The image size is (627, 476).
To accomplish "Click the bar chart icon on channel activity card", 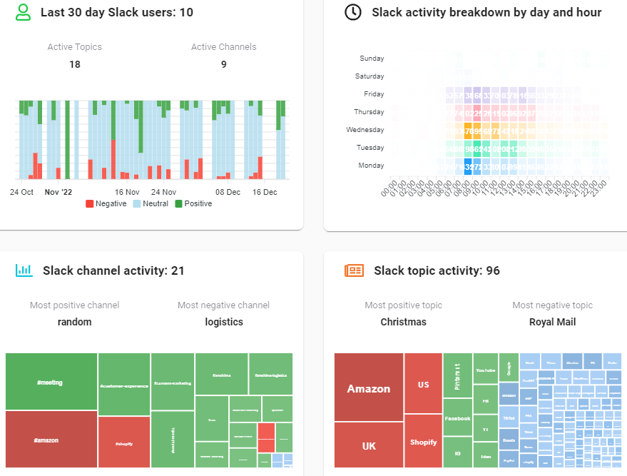I will click(24, 270).
